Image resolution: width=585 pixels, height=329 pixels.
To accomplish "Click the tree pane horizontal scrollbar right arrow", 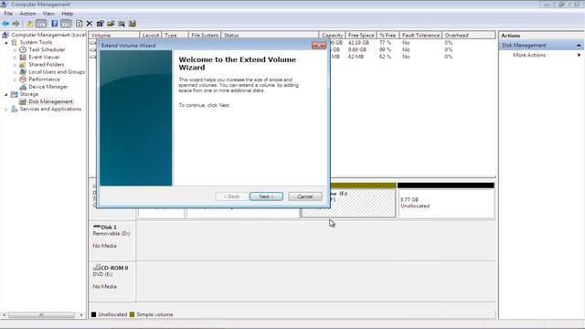I will click(x=81, y=315).
